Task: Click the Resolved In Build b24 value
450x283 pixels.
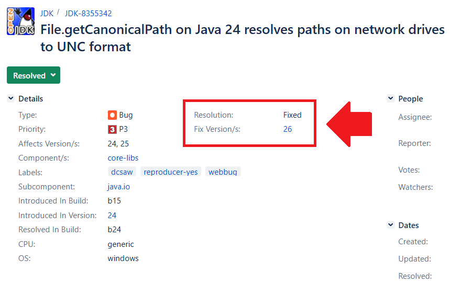Action: (115, 230)
